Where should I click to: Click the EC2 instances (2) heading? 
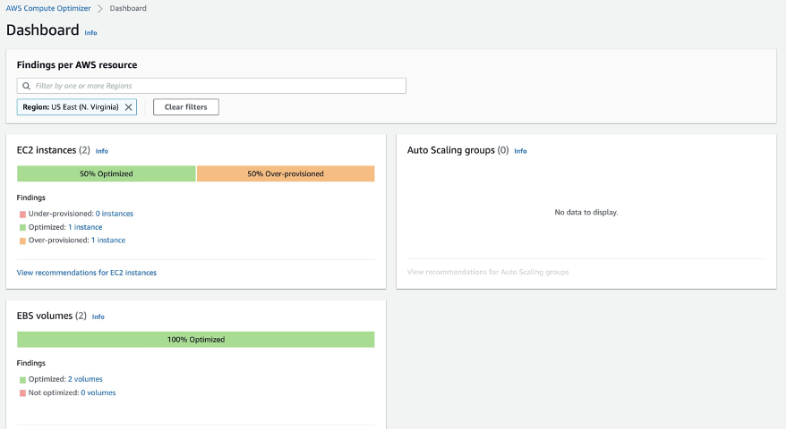pyautogui.click(x=53, y=150)
